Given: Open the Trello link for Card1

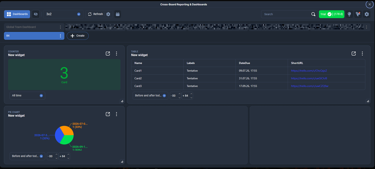Looking at the screenshot, I should (x=309, y=71).
